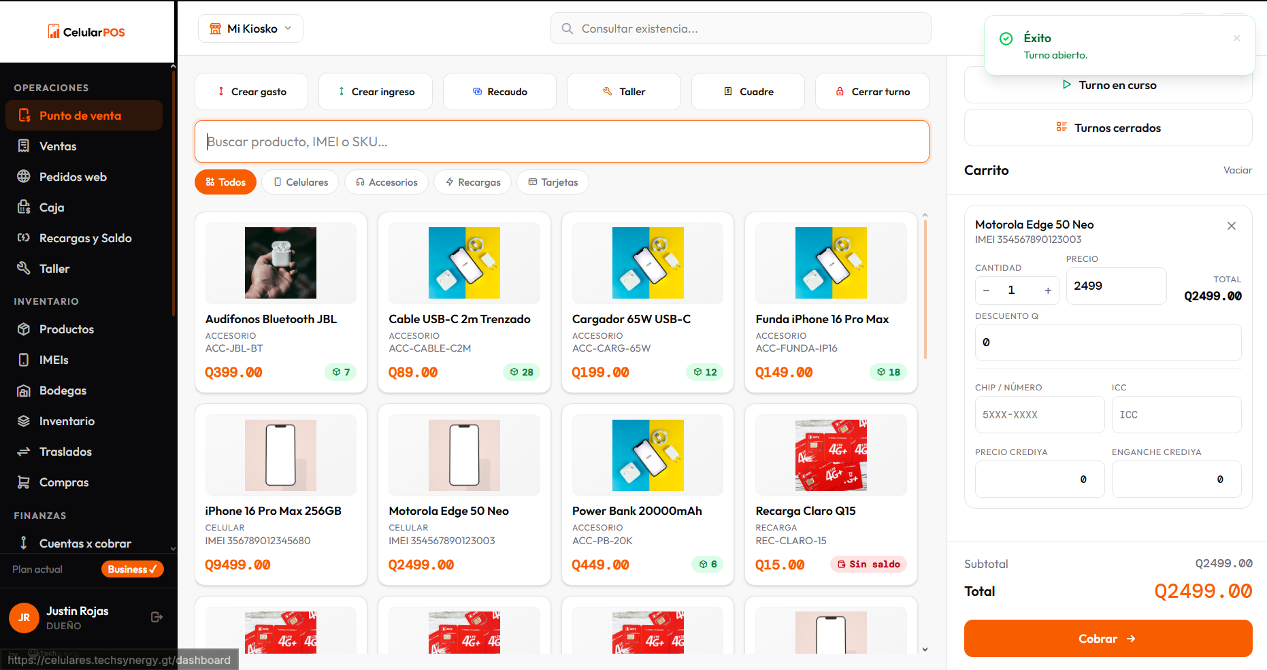Click the logout icon next to Justin Rojas
This screenshot has height=670, width=1267.
pyautogui.click(x=157, y=617)
